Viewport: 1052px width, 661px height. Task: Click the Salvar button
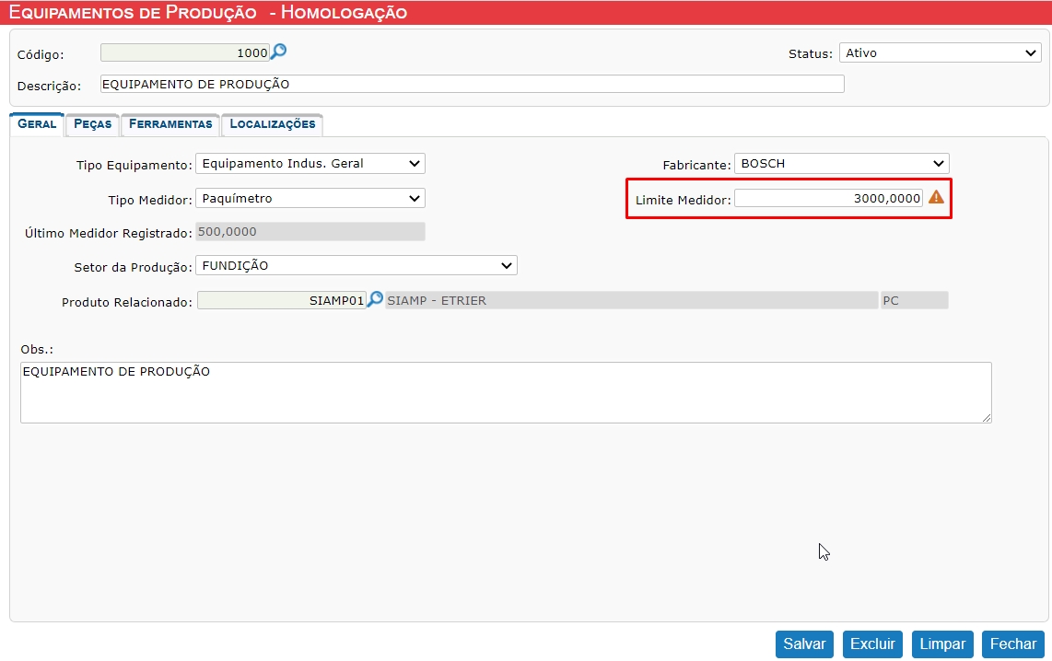(x=804, y=644)
